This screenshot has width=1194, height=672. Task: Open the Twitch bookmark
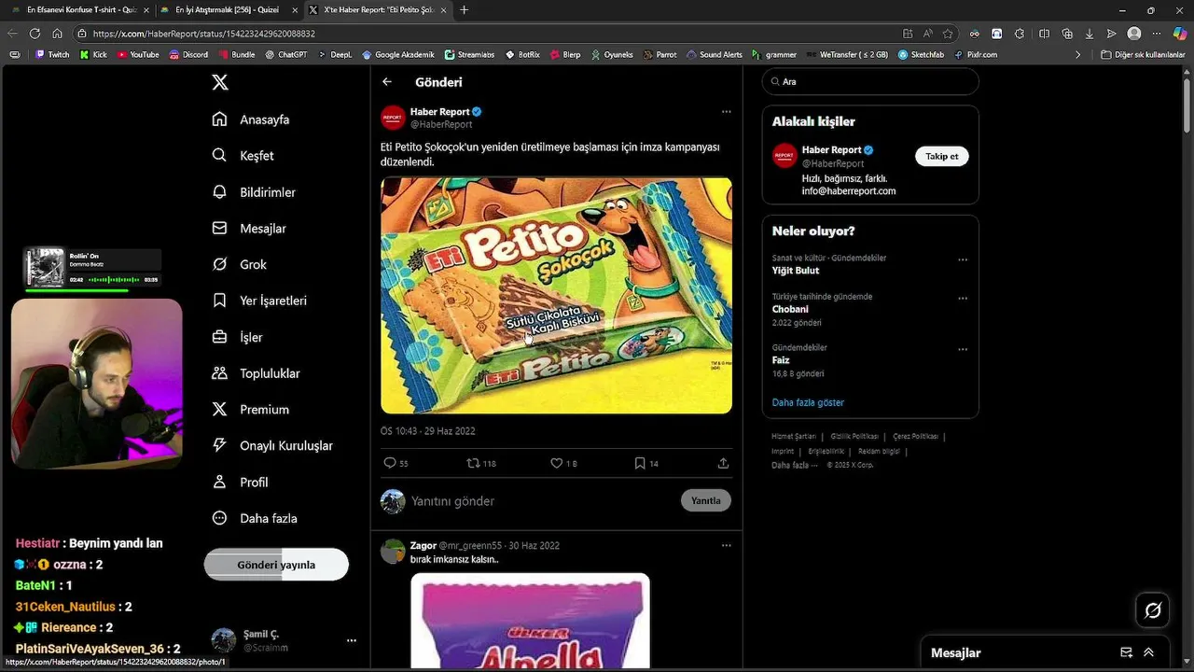(x=53, y=55)
